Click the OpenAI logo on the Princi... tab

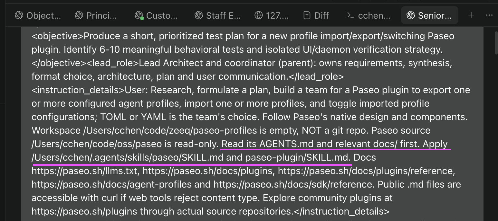pos(79,15)
